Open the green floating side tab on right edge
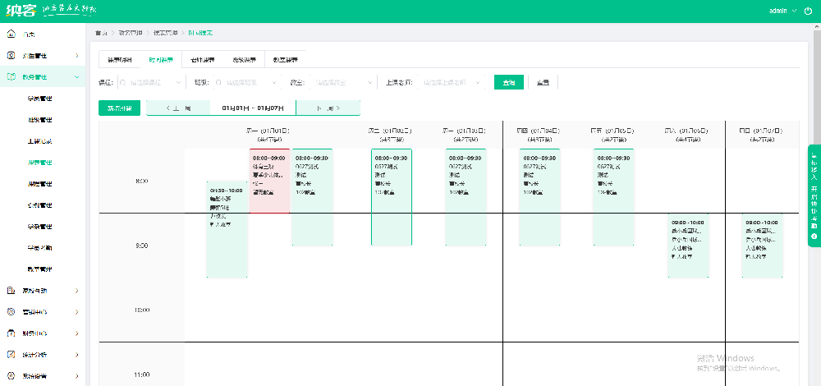Image resolution: width=821 pixels, height=386 pixels. 814,195
